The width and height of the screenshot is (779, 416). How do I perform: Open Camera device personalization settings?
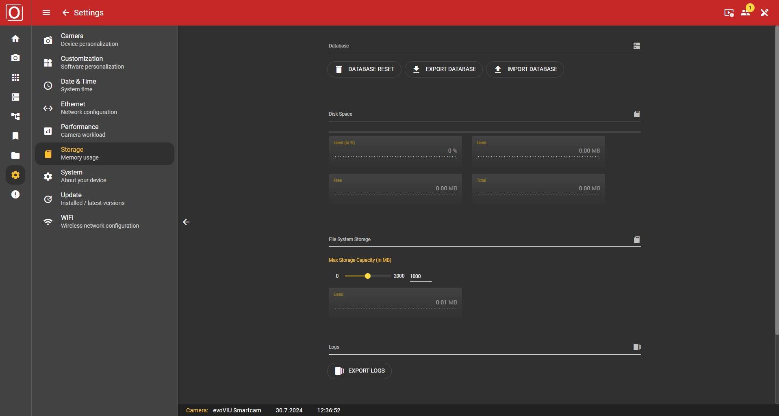click(x=104, y=40)
